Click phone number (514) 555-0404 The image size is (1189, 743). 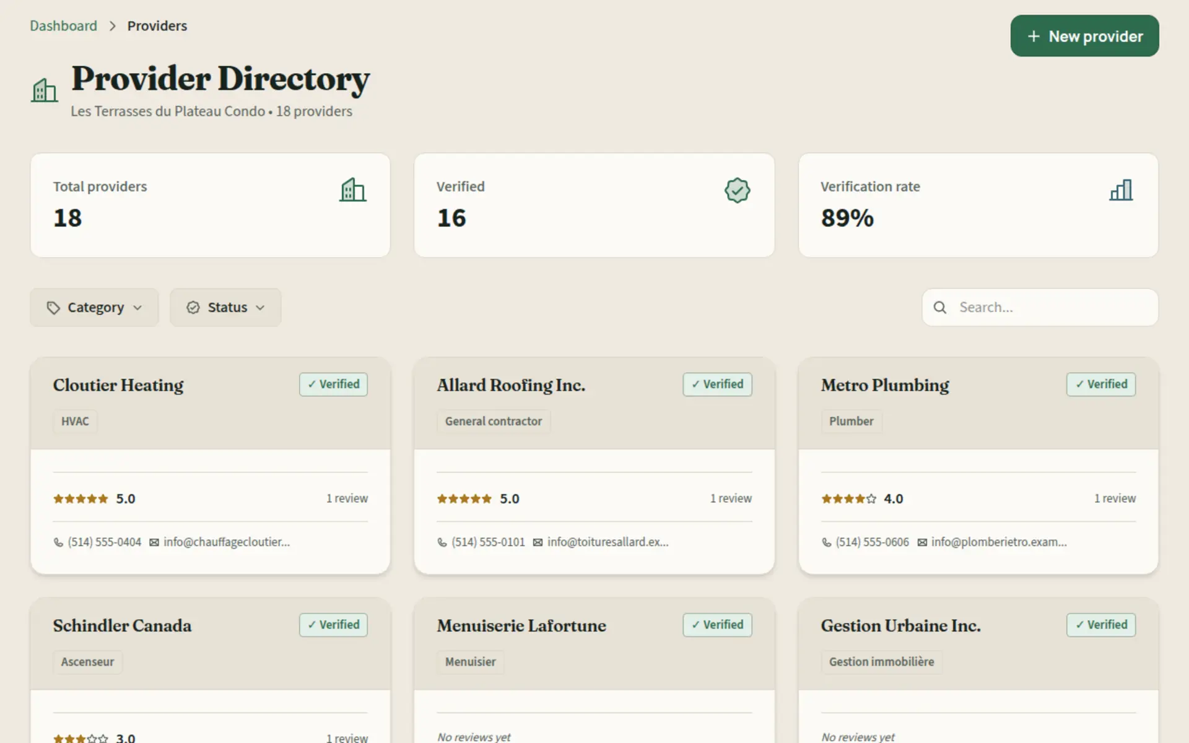pos(105,542)
